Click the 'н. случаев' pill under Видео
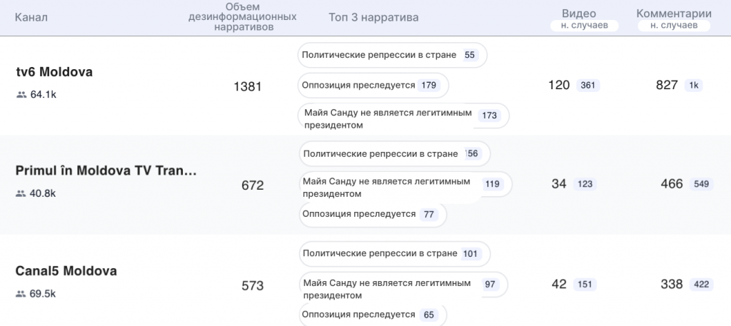731x326 pixels. (x=578, y=26)
